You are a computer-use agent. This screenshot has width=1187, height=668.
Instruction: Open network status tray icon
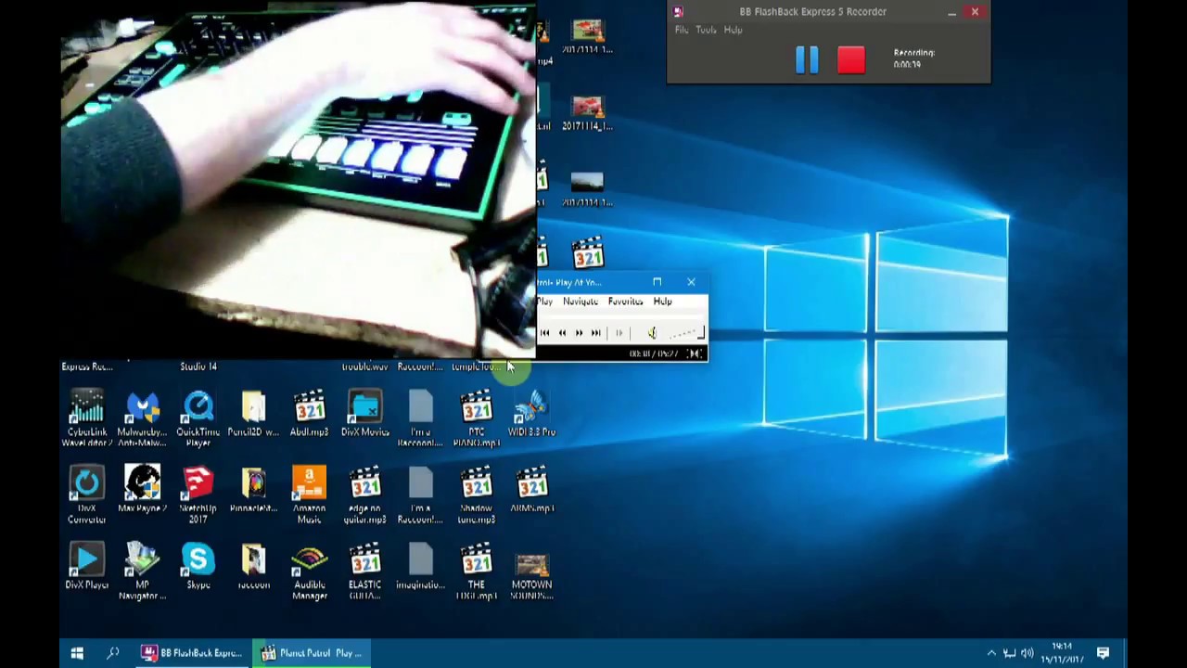tap(1009, 653)
